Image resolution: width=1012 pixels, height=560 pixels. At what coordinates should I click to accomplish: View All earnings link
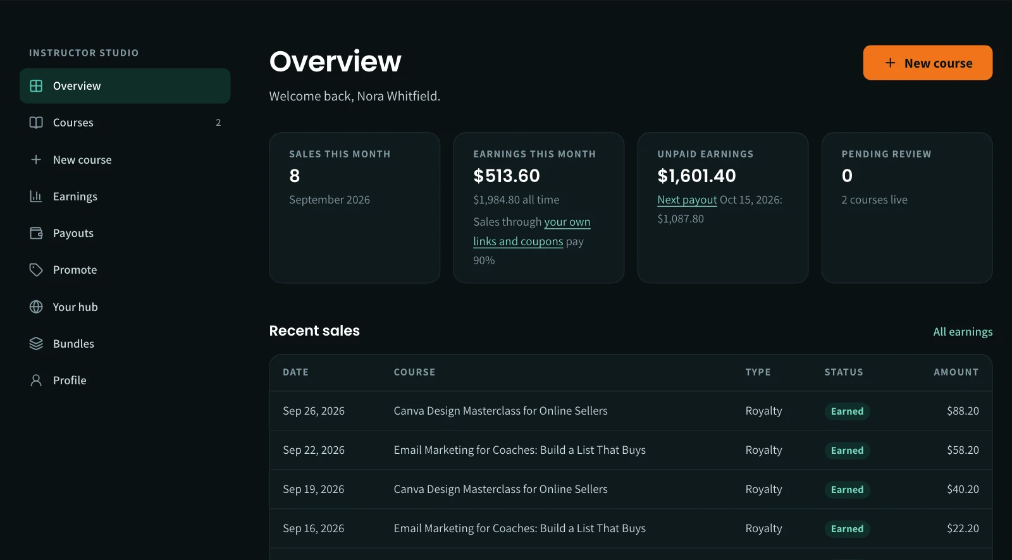tap(963, 332)
